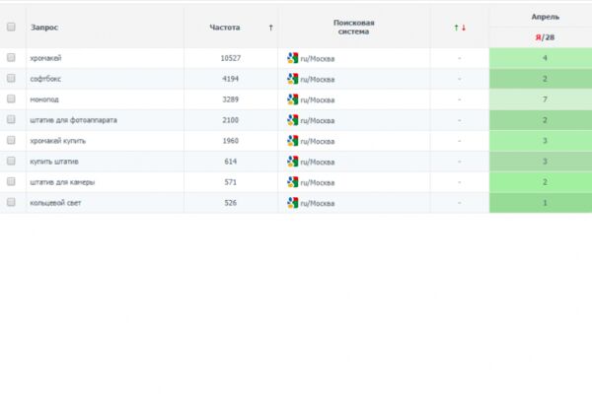Click search engine icon for купить штатив
Image resolution: width=592 pixels, height=394 pixels.
293,162
